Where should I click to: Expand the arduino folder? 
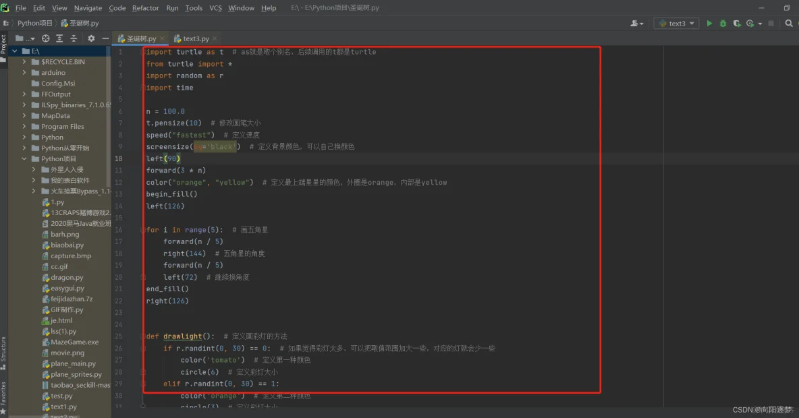pyautogui.click(x=24, y=72)
